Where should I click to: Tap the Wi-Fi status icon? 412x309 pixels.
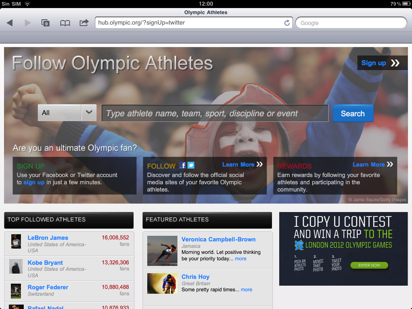(27, 4)
